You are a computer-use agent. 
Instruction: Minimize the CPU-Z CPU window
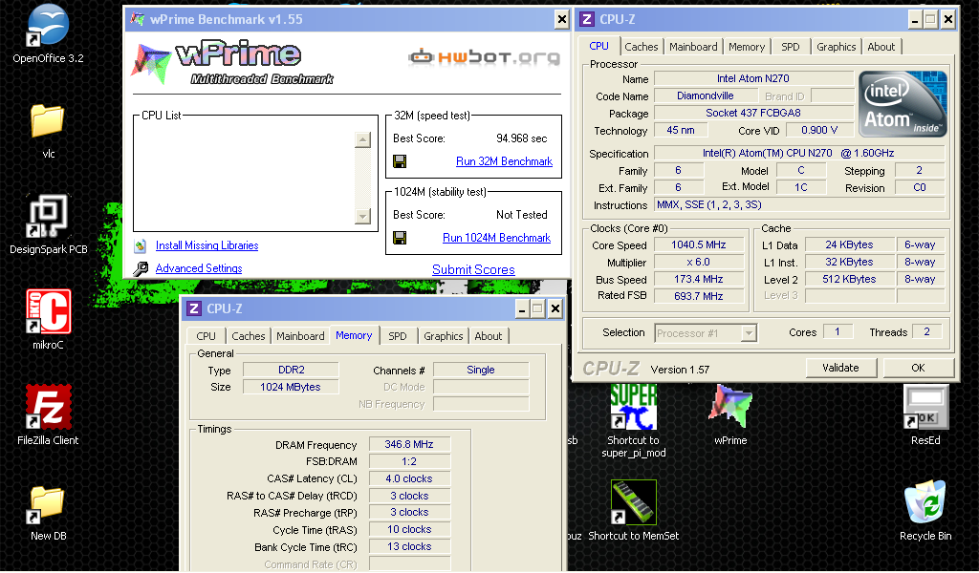click(x=915, y=19)
